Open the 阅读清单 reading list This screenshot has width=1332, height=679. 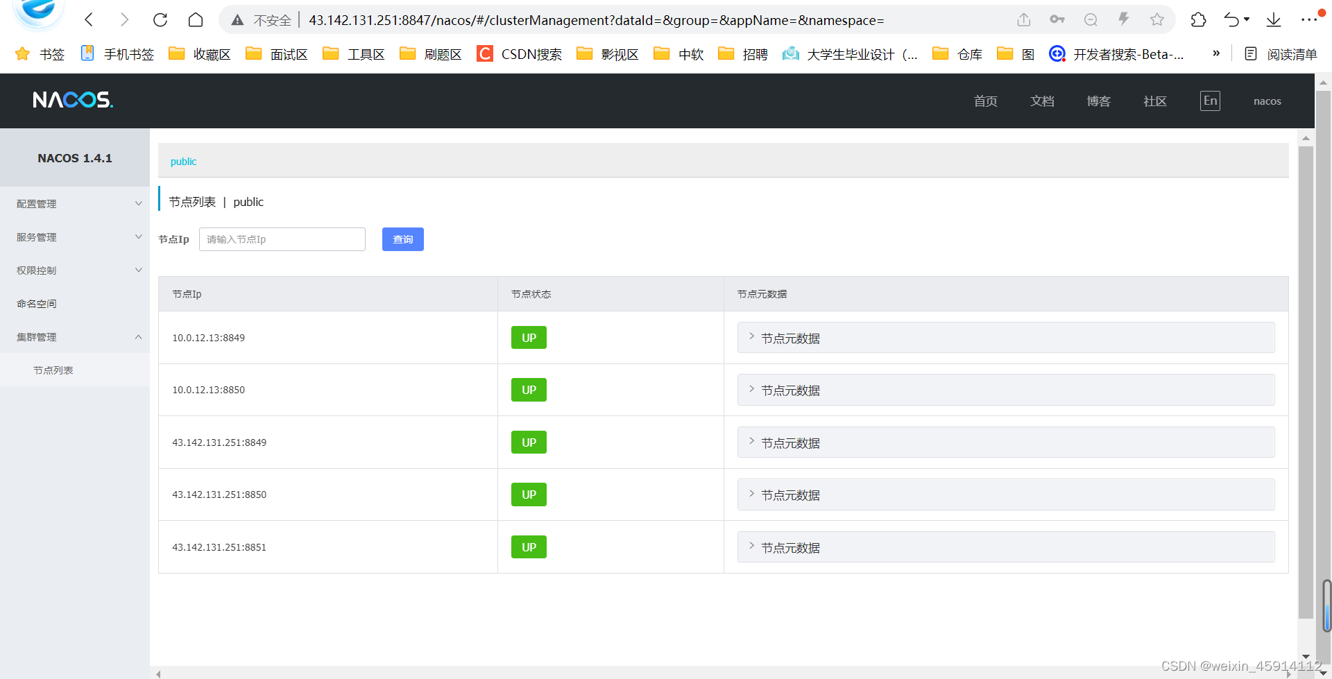[x=1281, y=54]
